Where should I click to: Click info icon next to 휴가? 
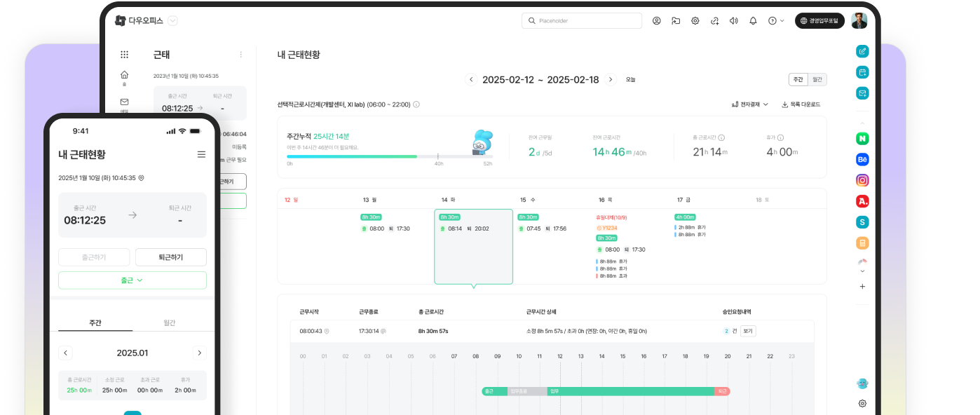[780, 138]
